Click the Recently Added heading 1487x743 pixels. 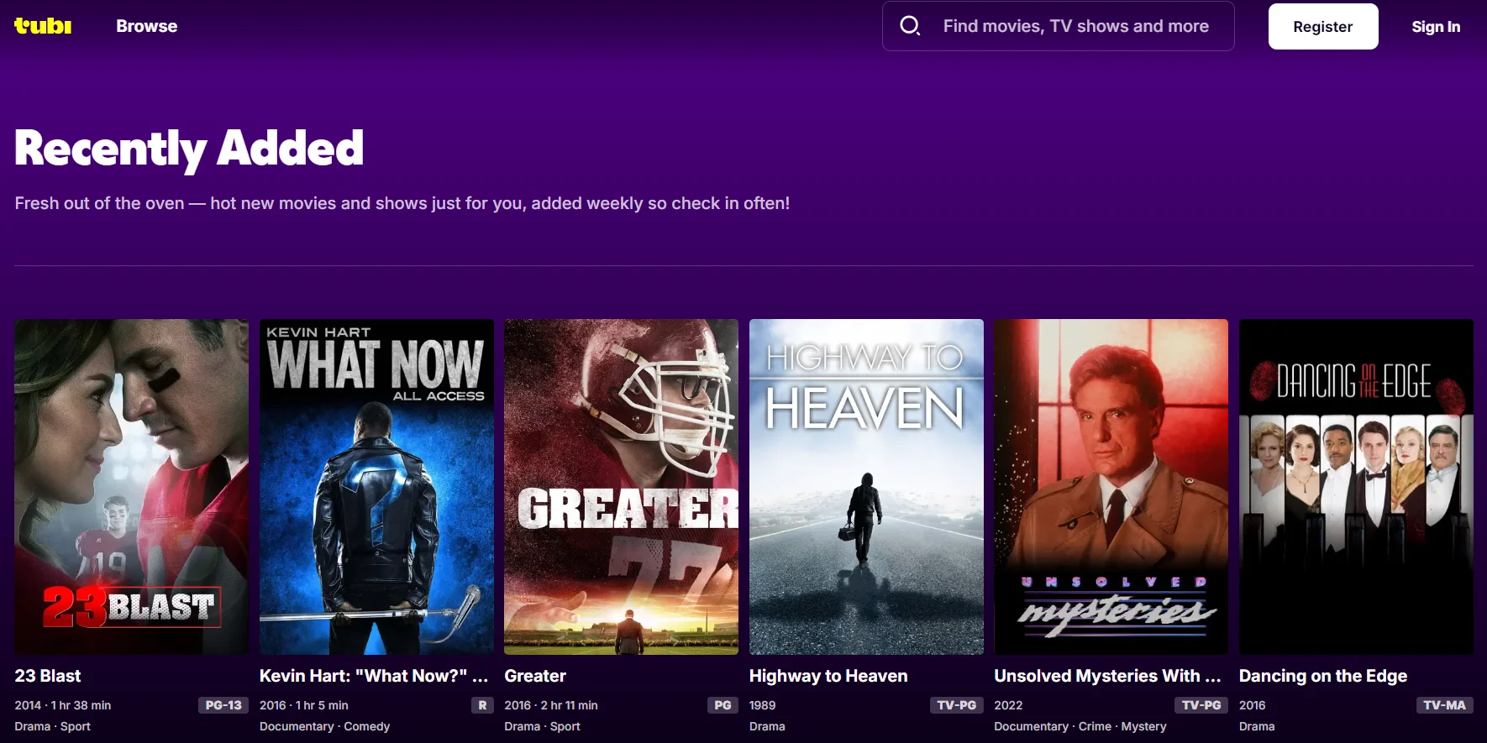[x=189, y=149]
